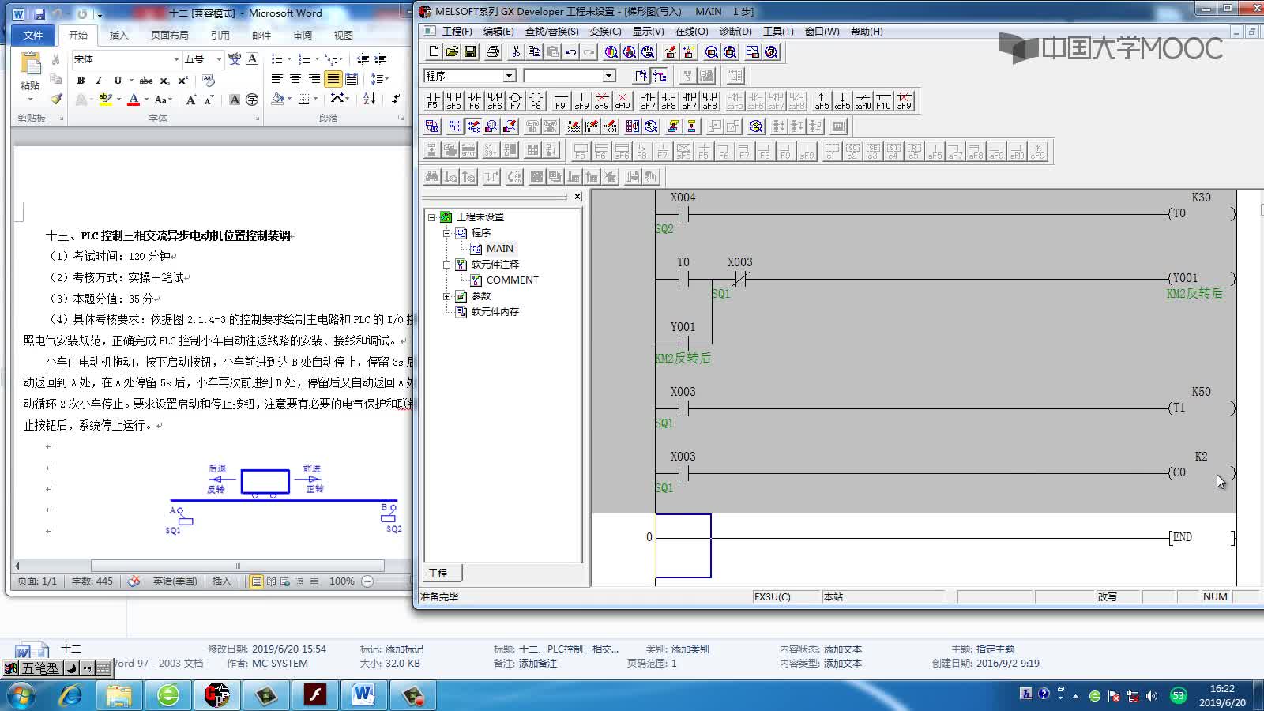Click zoom out minus on Word zoom slider
1264x711 pixels.
pyautogui.click(x=367, y=581)
